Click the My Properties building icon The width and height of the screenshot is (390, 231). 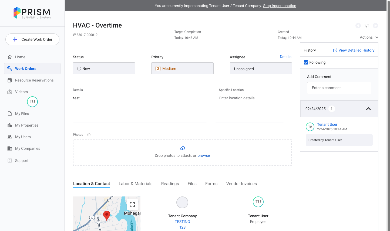10,125
